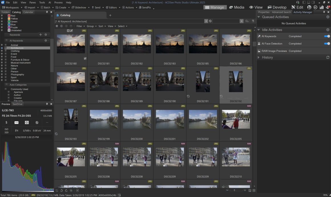Screen dimensions: 331x197
Task: Rotate right using bottom toolbar icon
Action: tap(66, 190)
